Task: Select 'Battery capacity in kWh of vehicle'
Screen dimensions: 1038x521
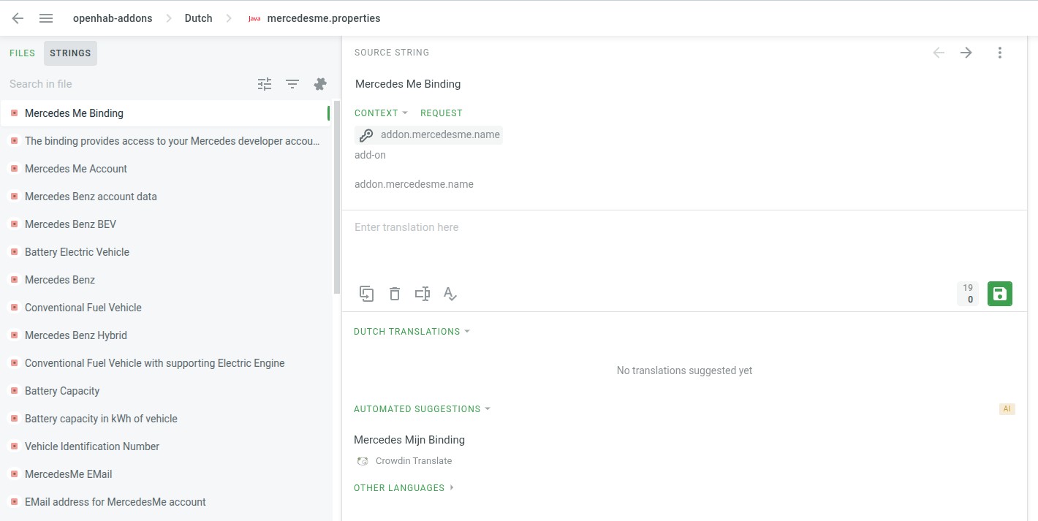Action: (165, 419)
